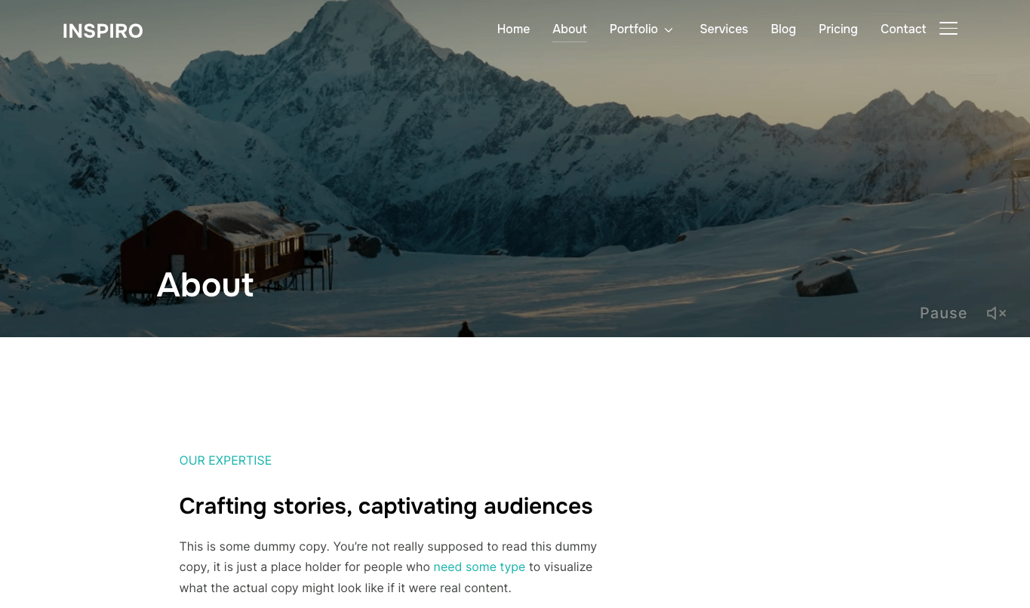Visit the Pricing page link

coord(838,29)
